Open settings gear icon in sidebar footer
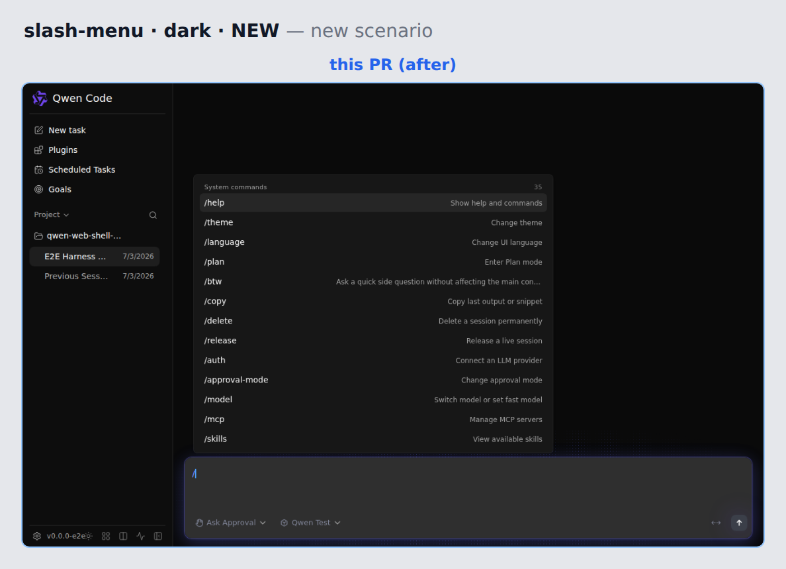 click(x=37, y=536)
